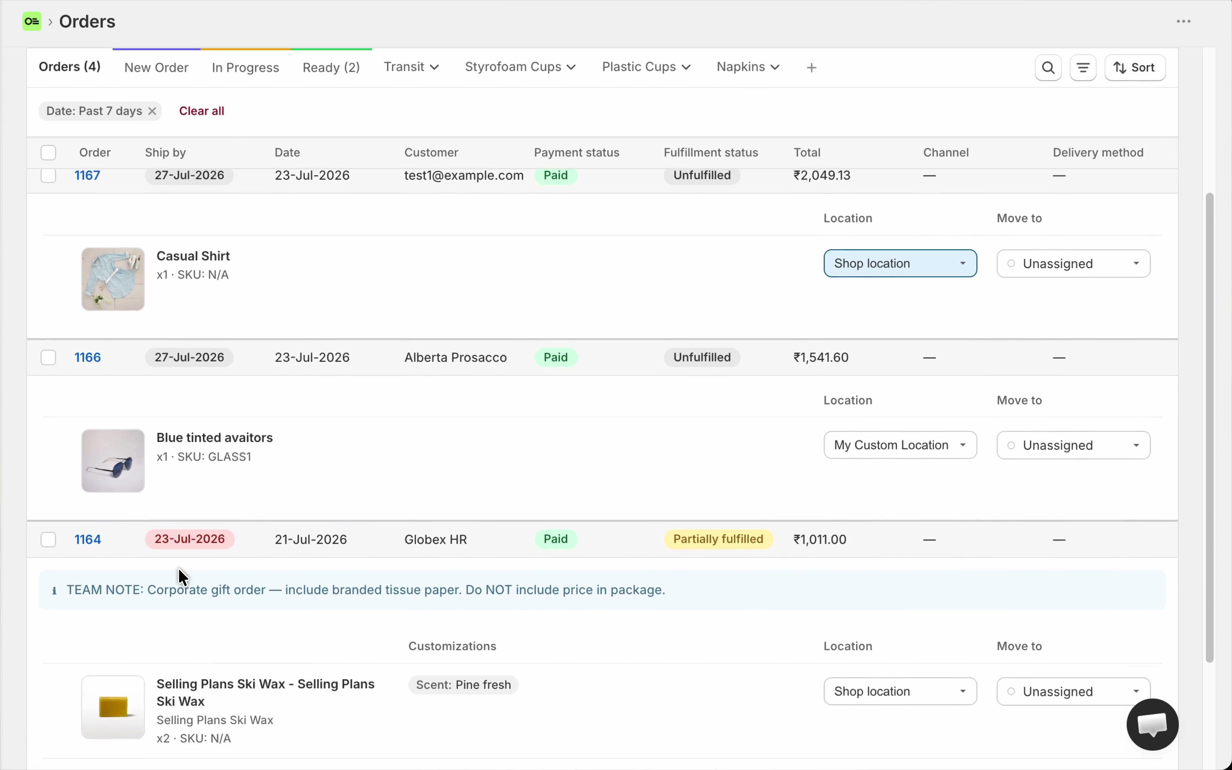Click the red 23-Jul-2026 ship by badge
This screenshot has width=1232, height=770.
tap(189, 539)
